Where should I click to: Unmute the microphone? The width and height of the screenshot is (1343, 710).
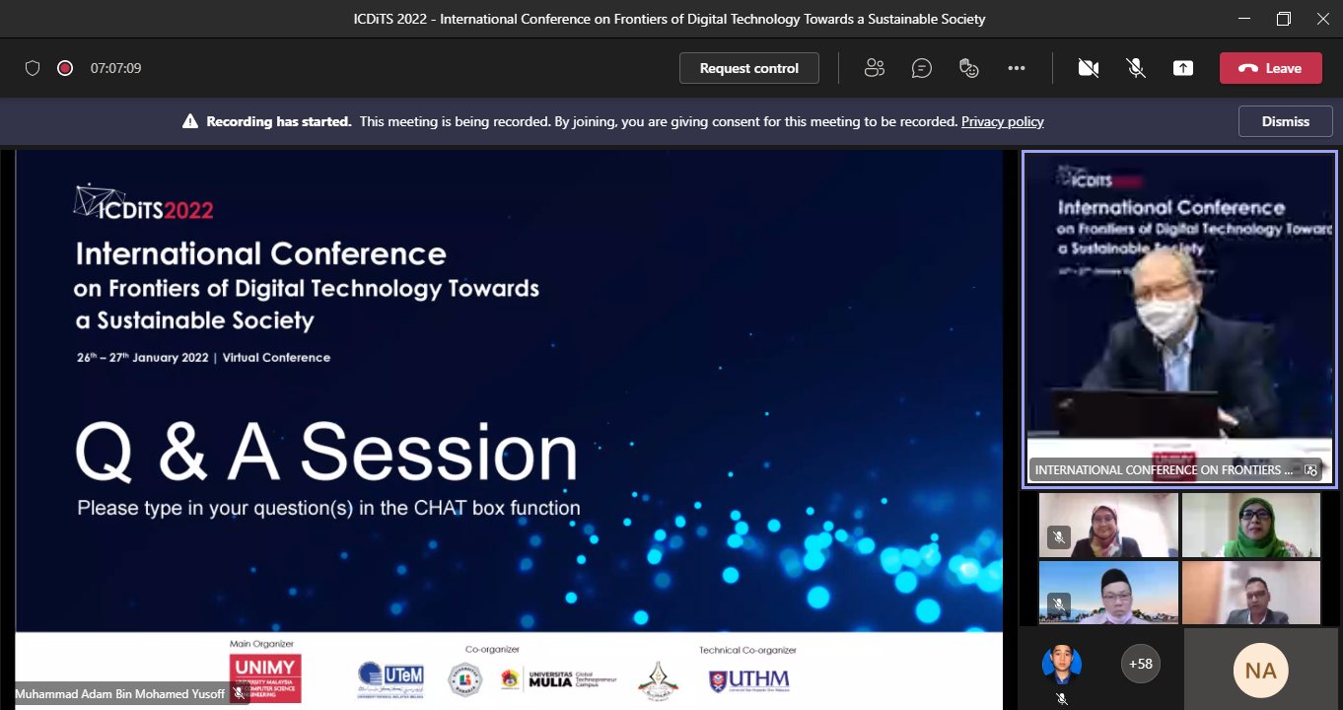tap(1136, 68)
